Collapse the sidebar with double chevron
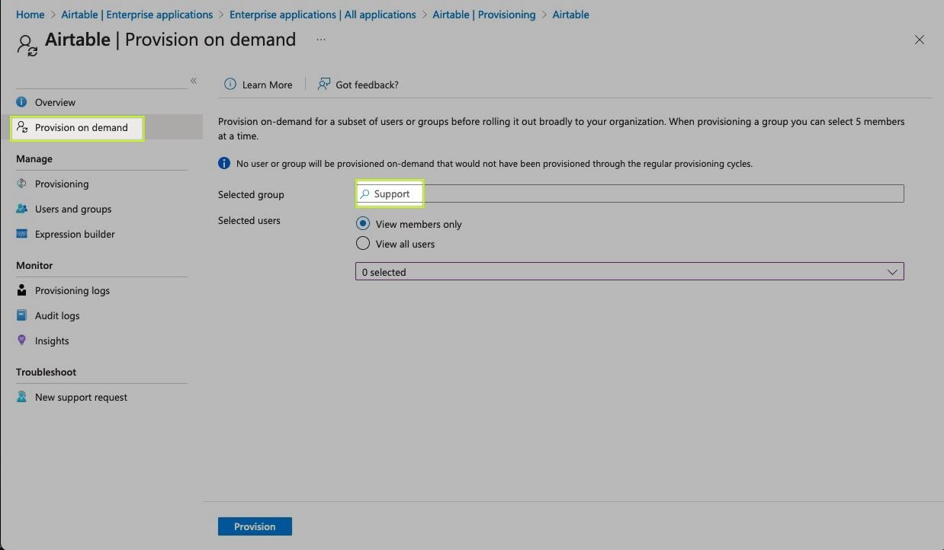 (x=194, y=81)
